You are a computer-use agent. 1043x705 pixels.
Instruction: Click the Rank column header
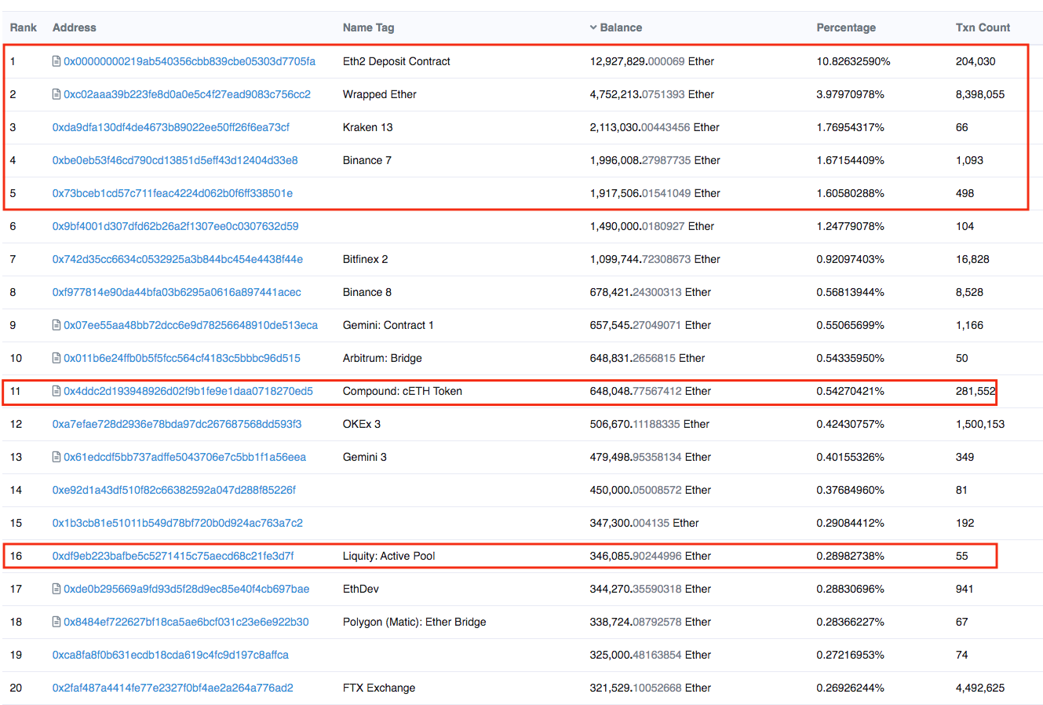[x=24, y=27]
